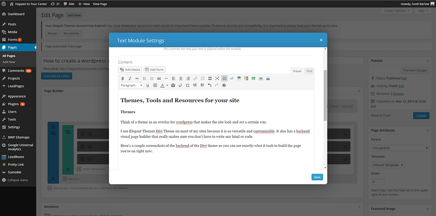Click the Order input field

(378, 182)
